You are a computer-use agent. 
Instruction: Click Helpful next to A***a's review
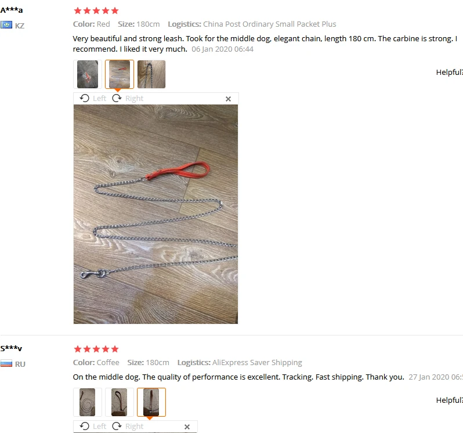point(450,73)
